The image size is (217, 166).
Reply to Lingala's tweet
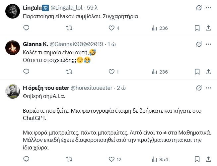click(27, 28)
